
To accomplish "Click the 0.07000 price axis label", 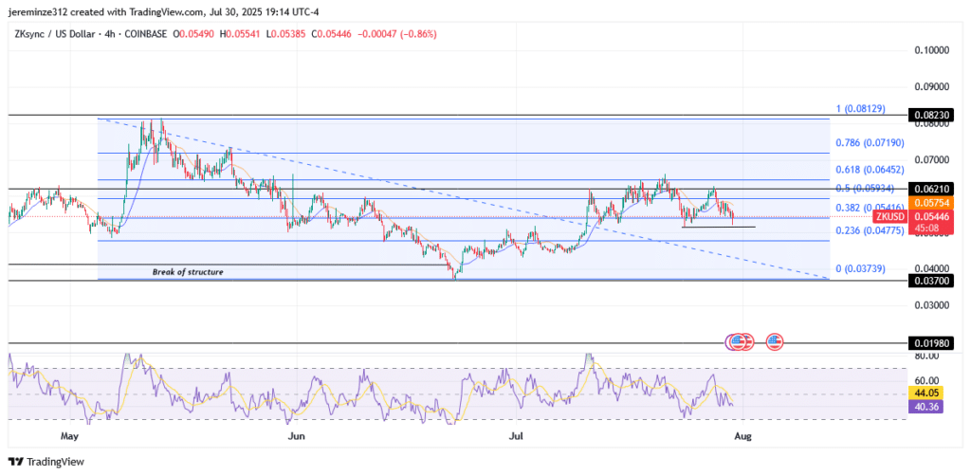I will point(931,159).
